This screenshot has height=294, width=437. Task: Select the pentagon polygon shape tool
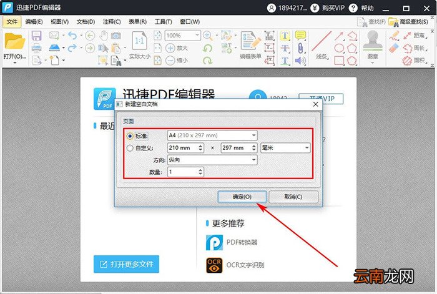[352, 48]
